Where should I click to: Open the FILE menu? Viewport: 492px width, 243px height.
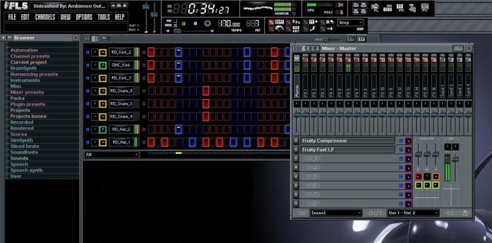tap(12, 17)
